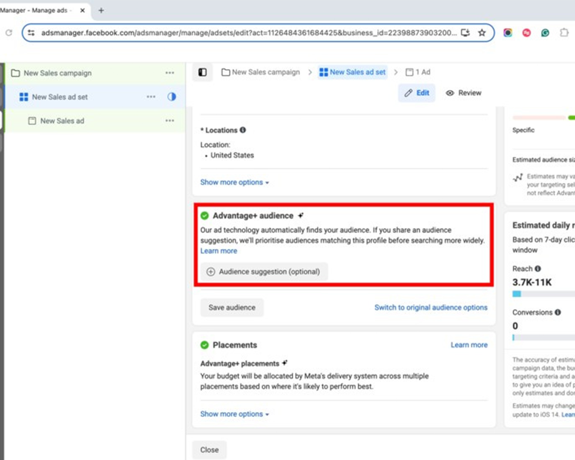Open Learn more about Advantage+ audience

[218, 251]
